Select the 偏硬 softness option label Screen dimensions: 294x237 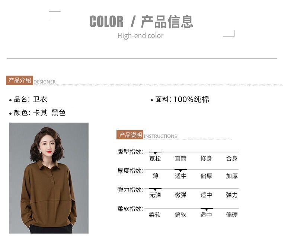tap(232, 215)
